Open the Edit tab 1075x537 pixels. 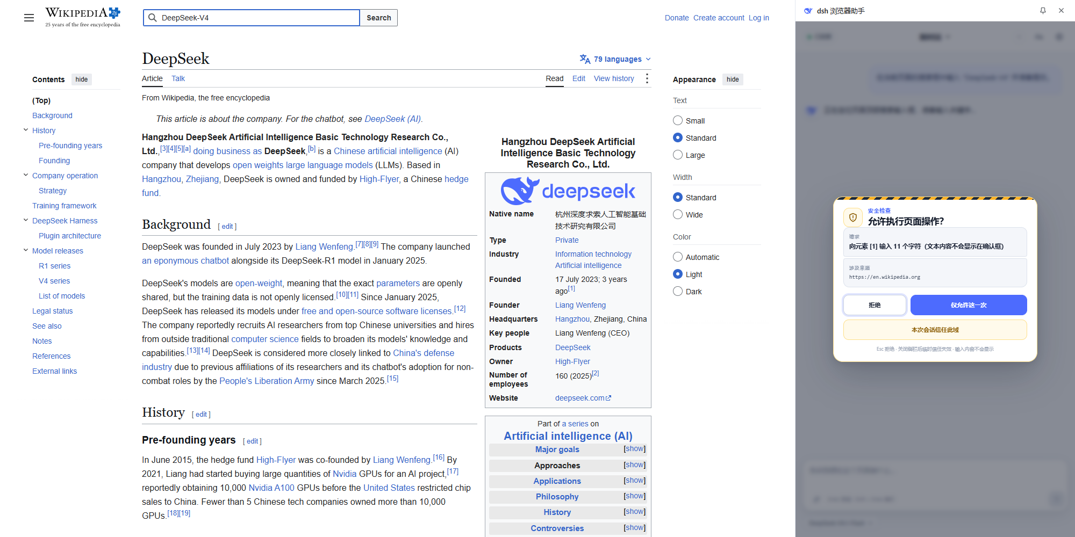click(x=579, y=78)
